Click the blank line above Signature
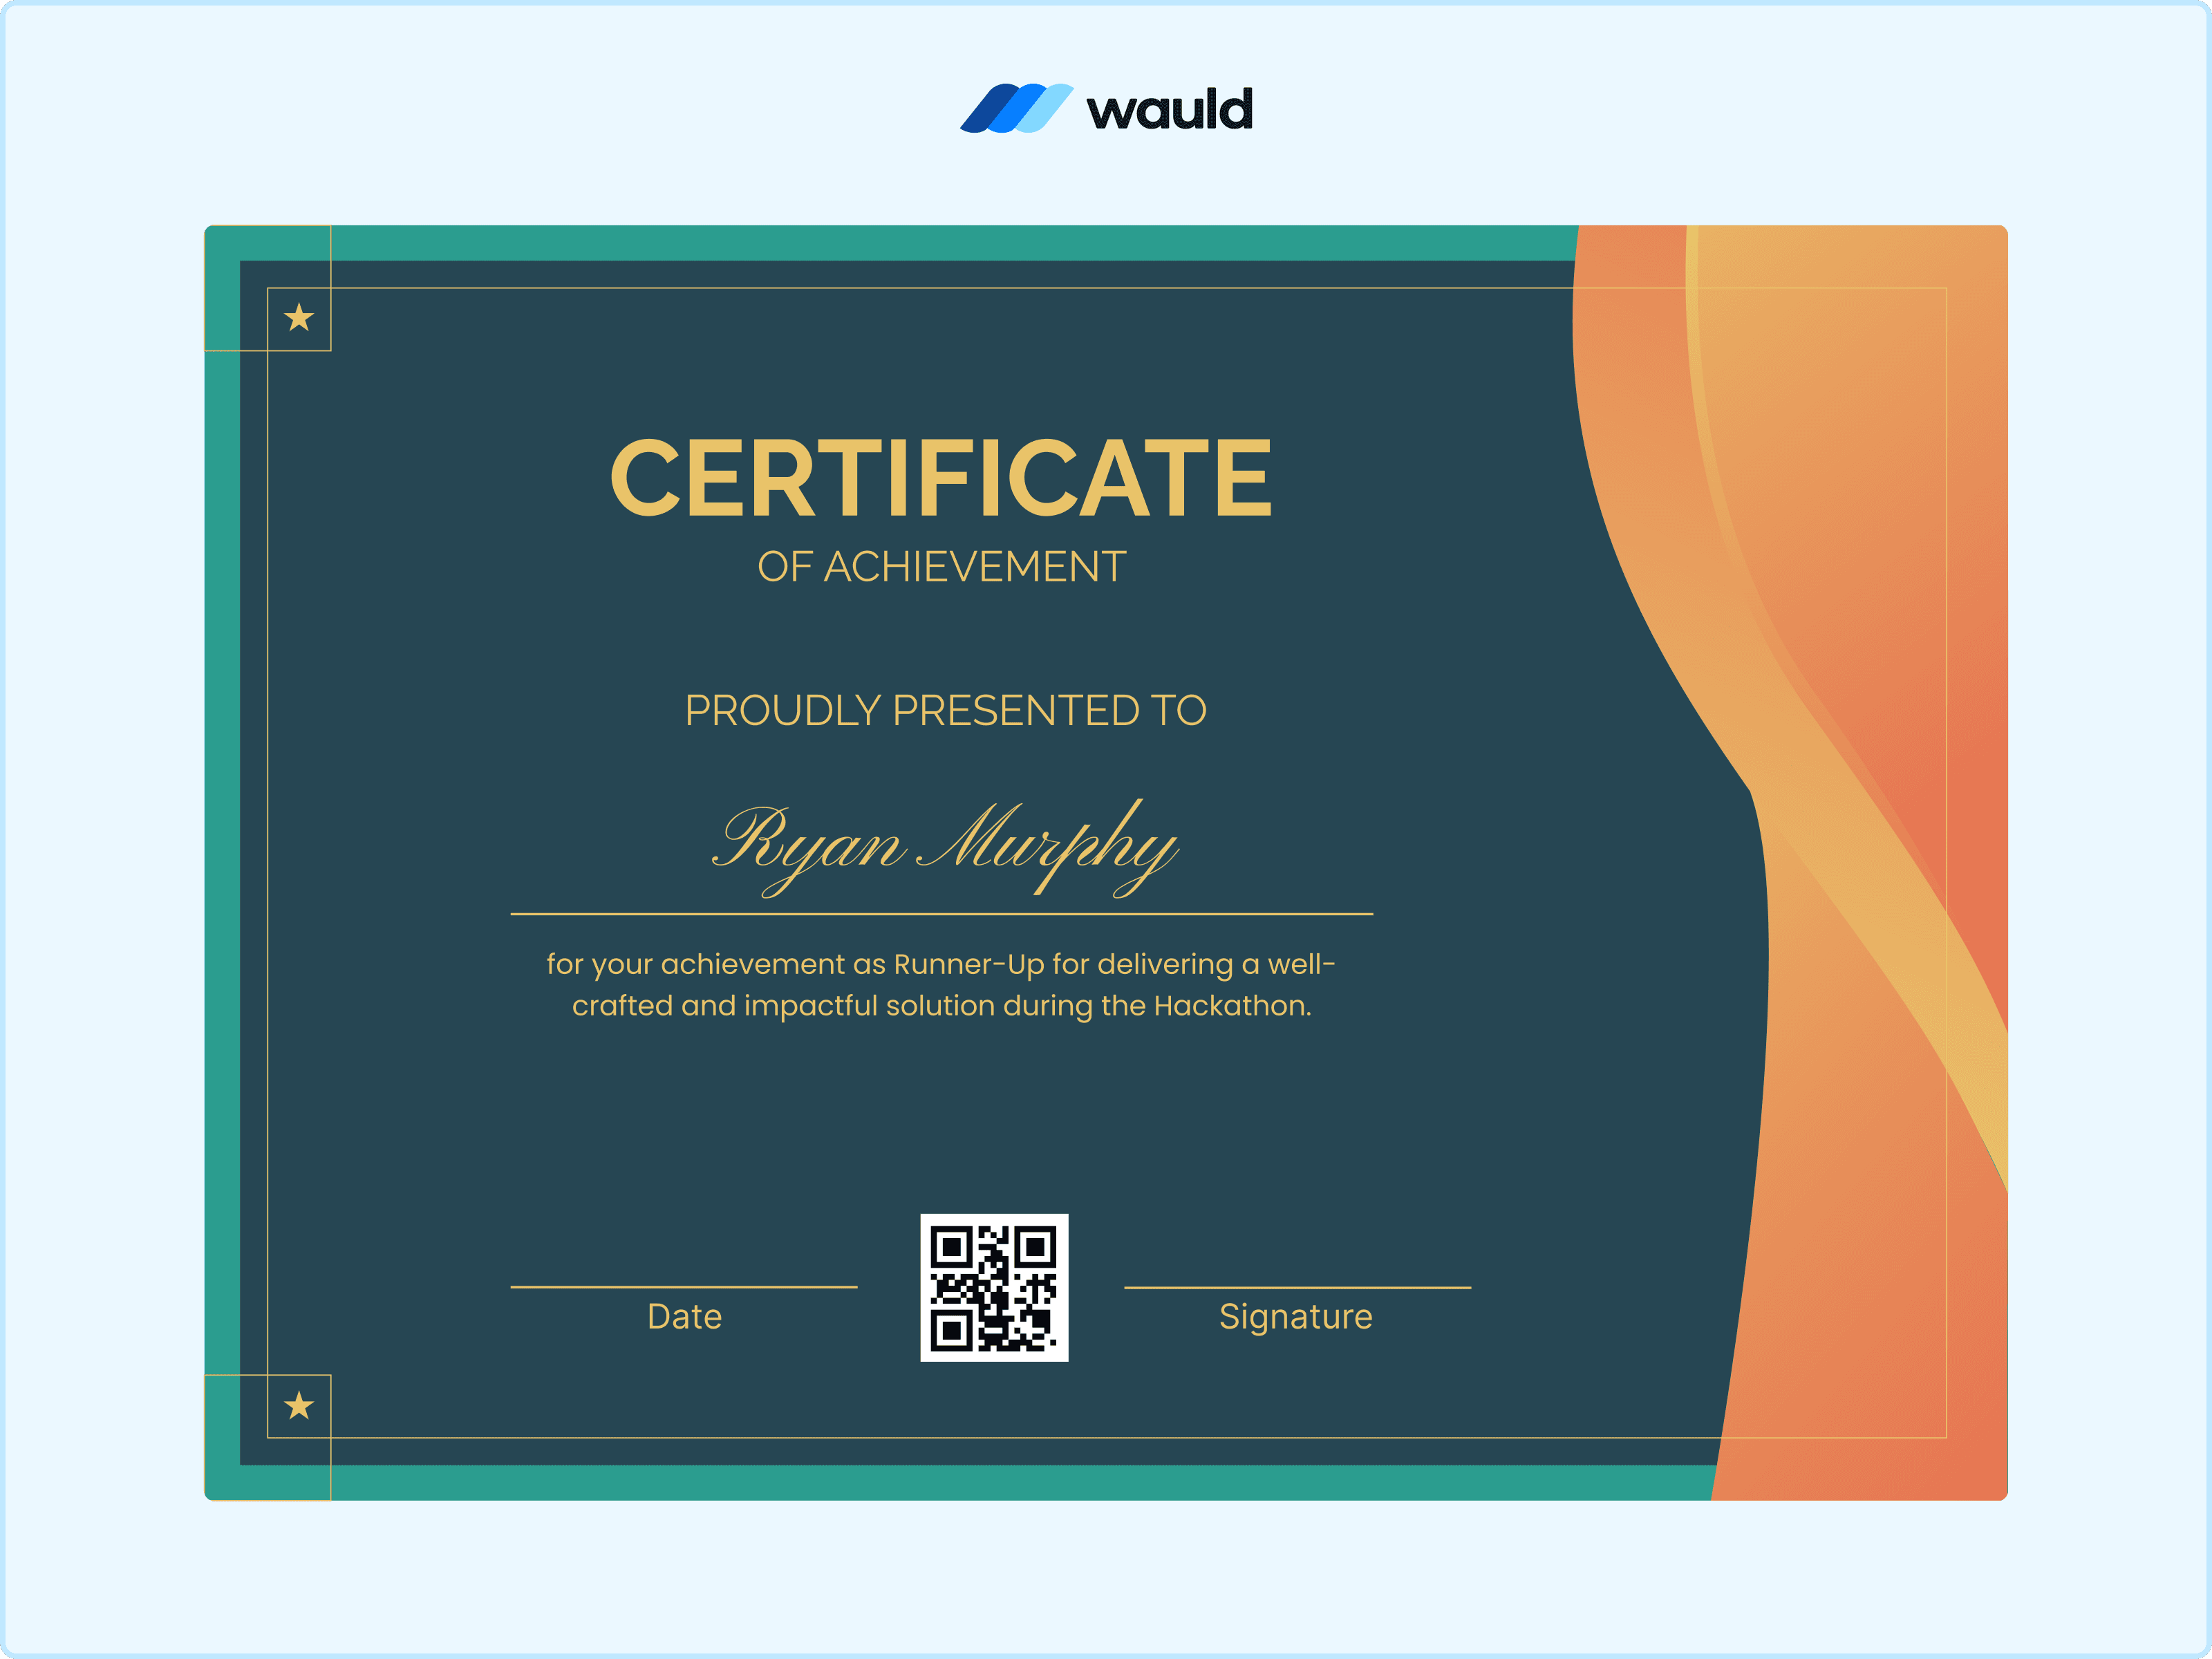Image resolution: width=2212 pixels, height=1659 pixels. click(x=1297, y=1288)
